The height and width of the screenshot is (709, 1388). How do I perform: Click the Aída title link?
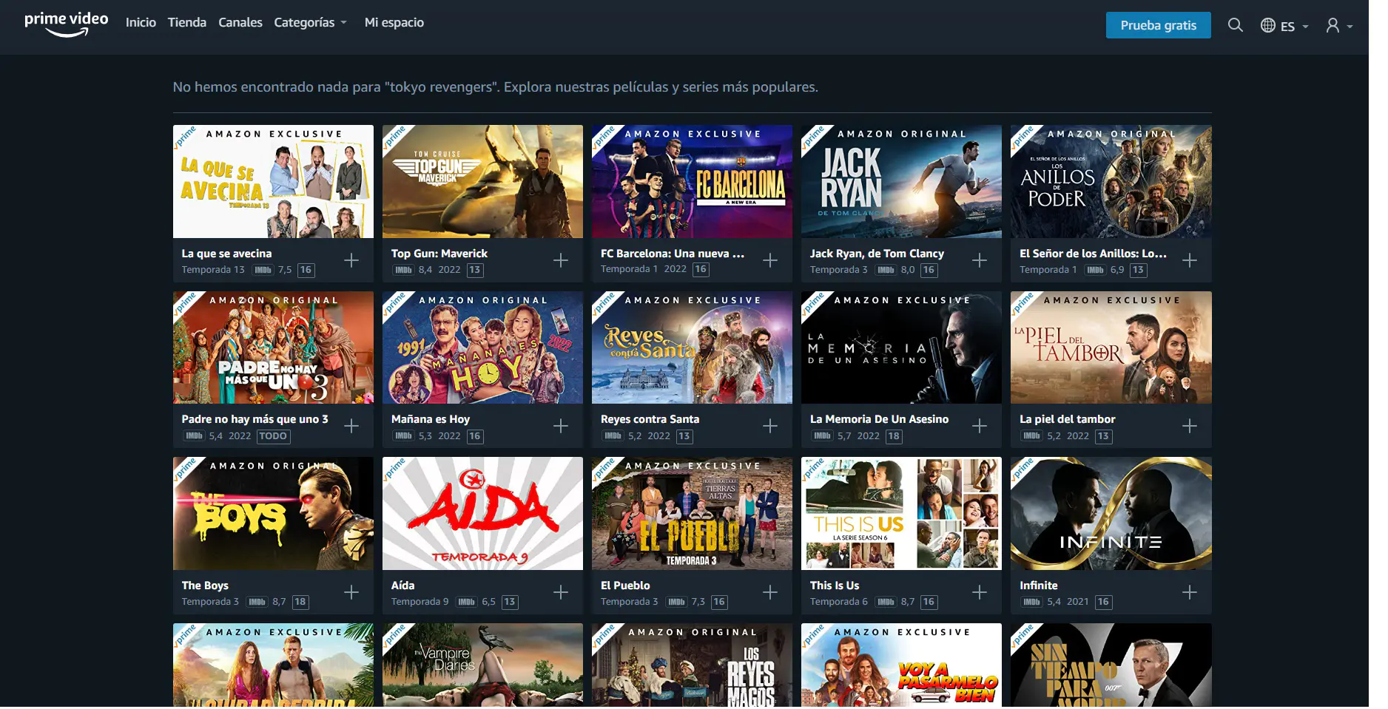coord(402,586)
